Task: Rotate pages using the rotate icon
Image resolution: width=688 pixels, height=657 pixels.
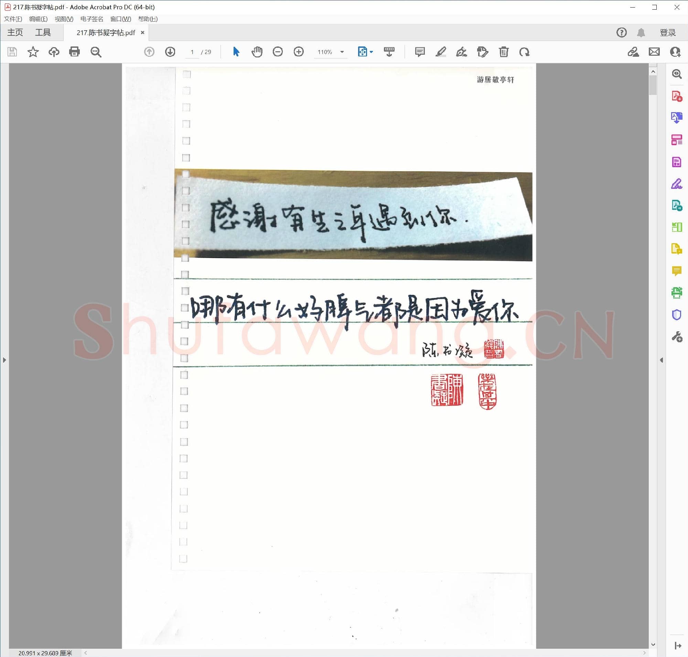Action: [x=524, y=52]
